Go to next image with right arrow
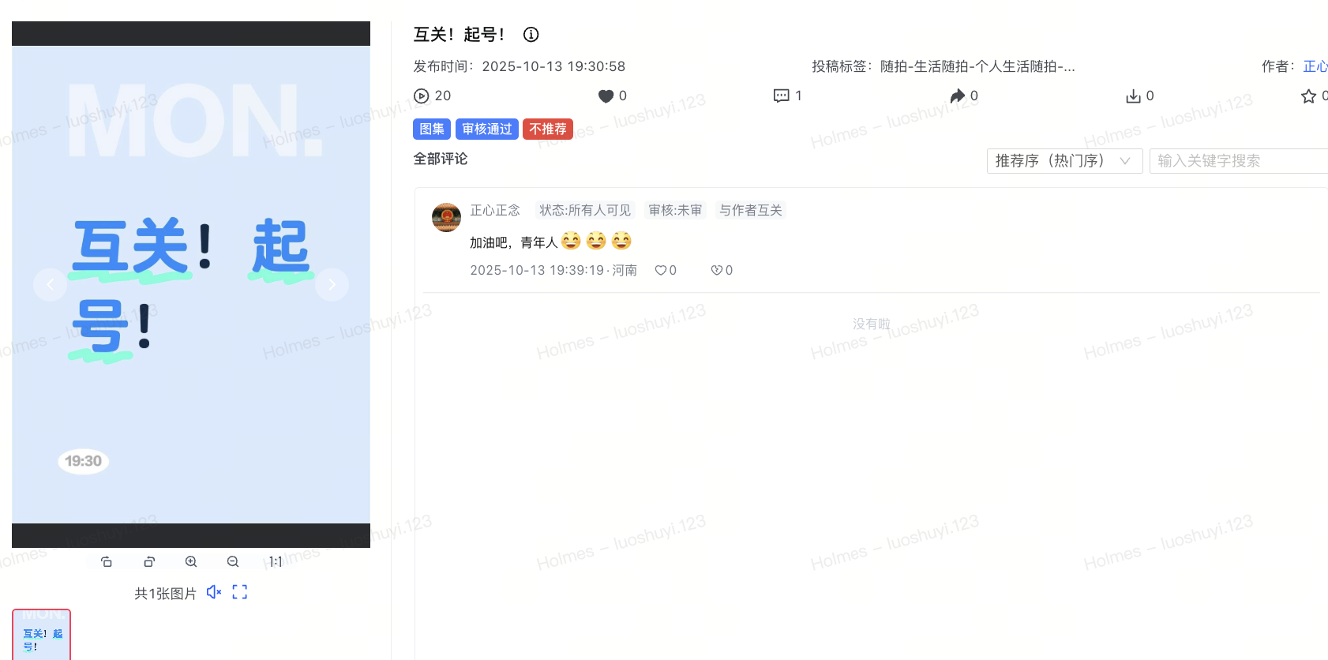This screenshot has height=660, width=1328. tap(332, 284)
